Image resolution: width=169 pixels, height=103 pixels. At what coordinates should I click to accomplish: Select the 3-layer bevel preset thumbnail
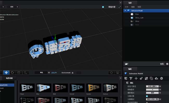point(27,88)
